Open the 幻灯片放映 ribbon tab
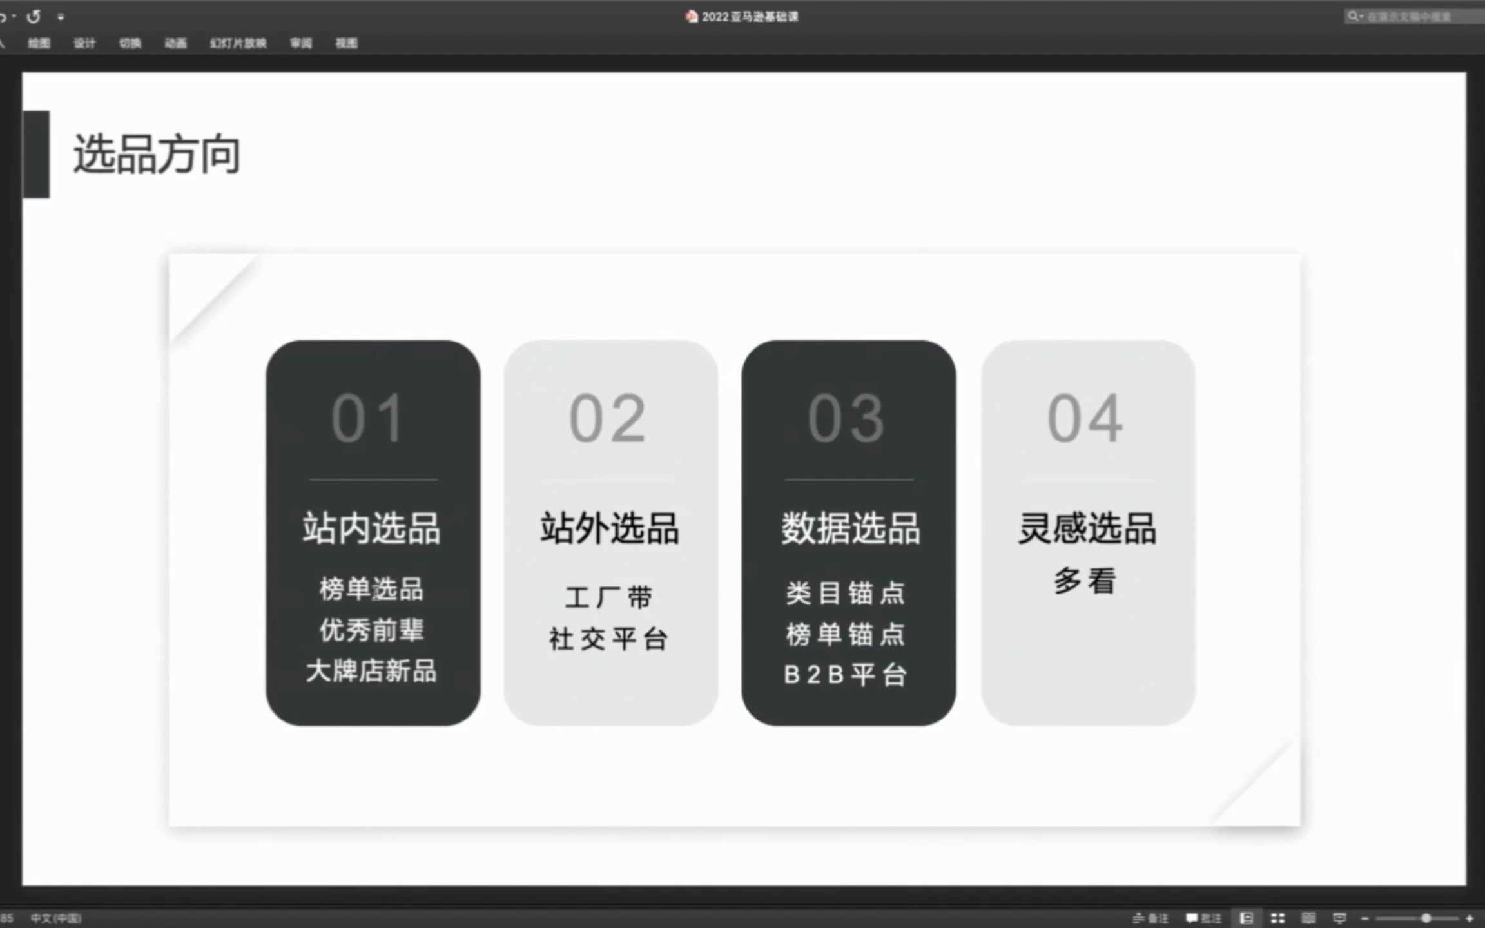Image resolution: width=1485 pixels, height=928 pixels. pyautogui.click(x=238, y=43)
